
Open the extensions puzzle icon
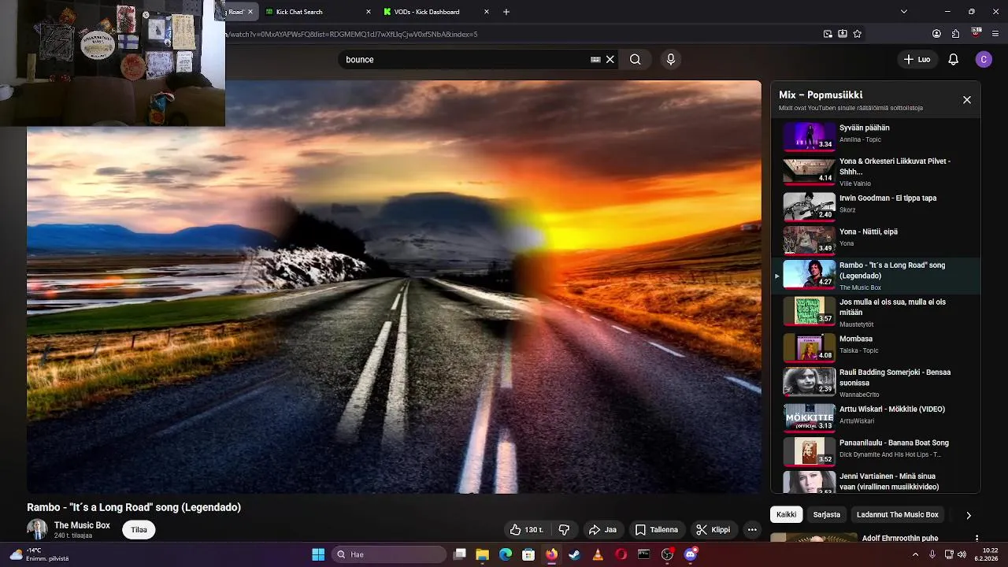point(955,34)
